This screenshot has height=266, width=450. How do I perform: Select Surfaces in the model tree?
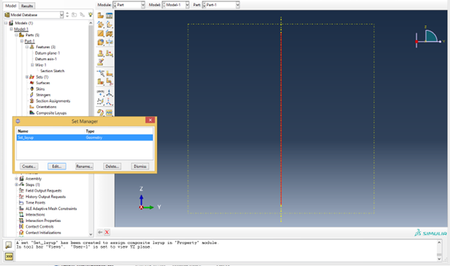click(43, 83)
